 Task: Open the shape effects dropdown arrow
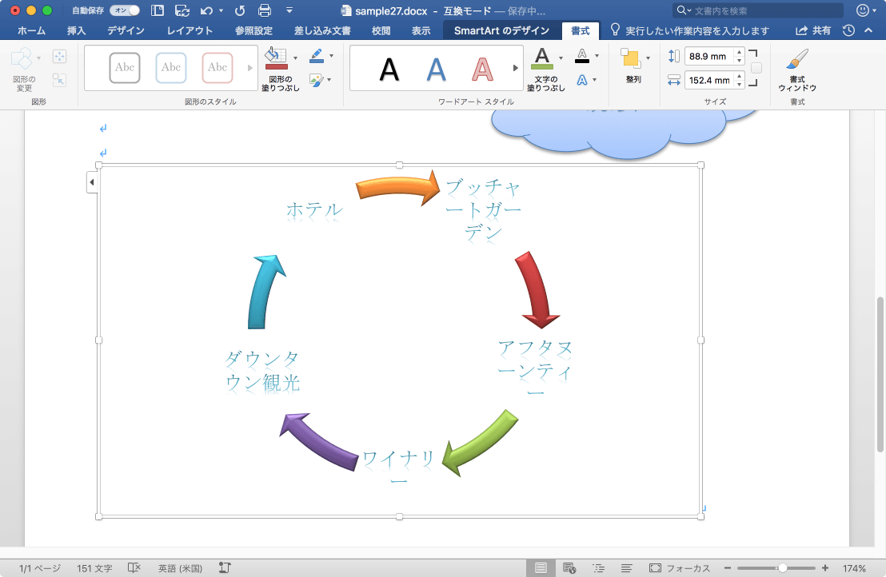click(329, 80)
